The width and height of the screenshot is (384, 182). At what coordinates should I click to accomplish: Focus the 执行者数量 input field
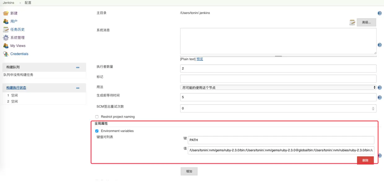tap(278, 68)
